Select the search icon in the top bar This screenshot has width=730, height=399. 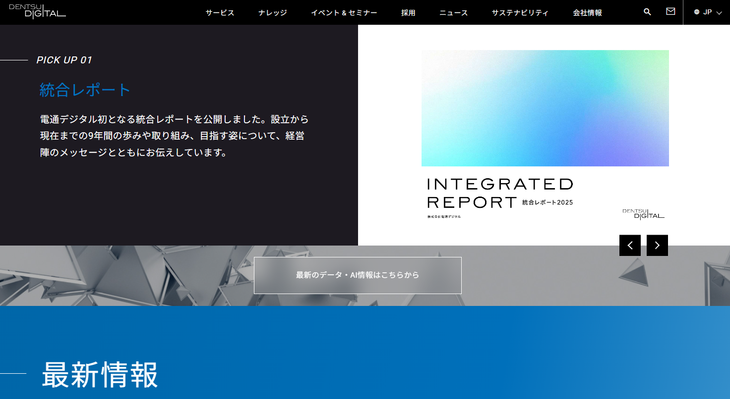[647, 11]
